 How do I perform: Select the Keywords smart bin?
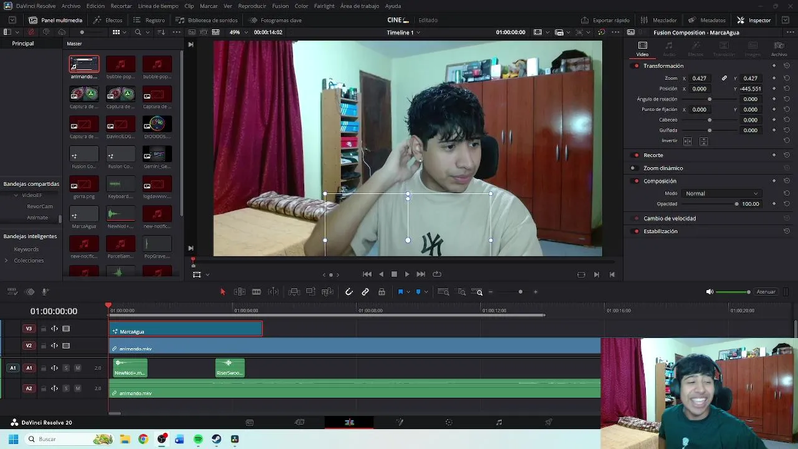coord(26,249)
